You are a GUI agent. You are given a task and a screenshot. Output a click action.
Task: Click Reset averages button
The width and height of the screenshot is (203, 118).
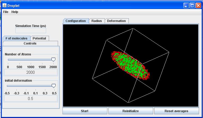pos(176,111)
